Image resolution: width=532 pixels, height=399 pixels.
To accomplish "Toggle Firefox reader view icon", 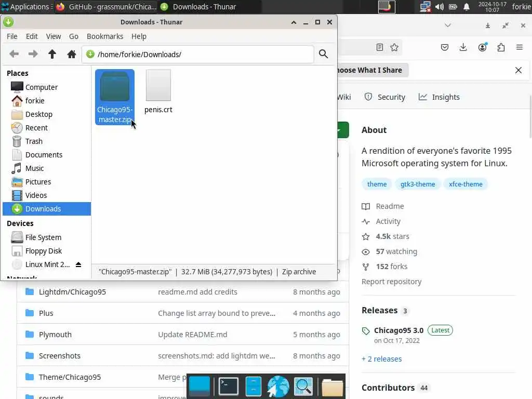I will [x=380, y=47].
